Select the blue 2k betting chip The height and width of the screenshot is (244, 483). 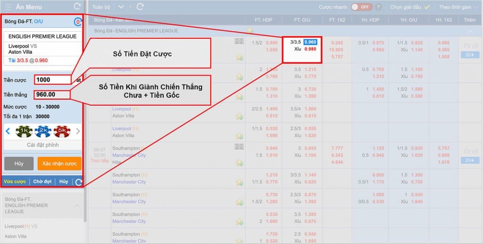click(x=42, y=131)
